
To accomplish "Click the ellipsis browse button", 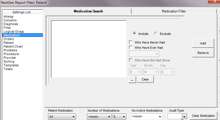I will pos(132,80).
